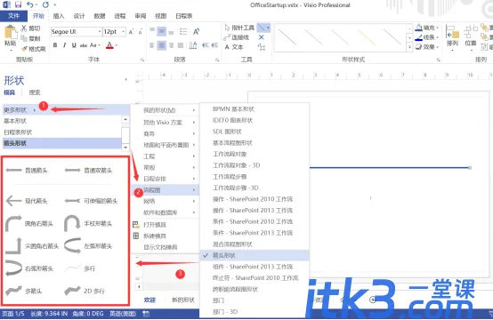This screenshot has height=320, width=493.
Task: Choose 工作流程对象 - 3D from the submenu
Action: [x=236, y=165]
